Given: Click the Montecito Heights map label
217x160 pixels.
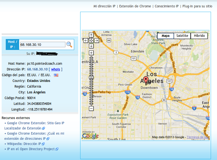Looking at the screenshot, I should pyautogui.click(x=186, y=47).
